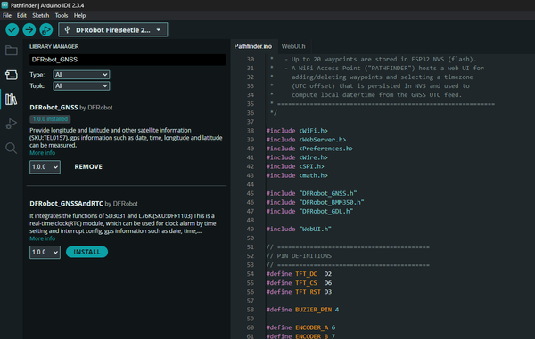The height and width of the screenshot is (339, 535).
Task: Click the DFRobot_GNSSAndRTC library title
Action: click(x=66, y=203)
